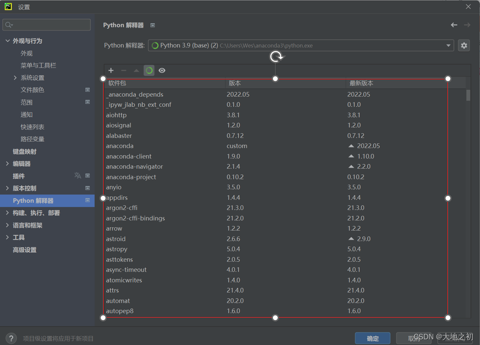This screenshot has height=345, width=480.
Task: Click the search magnifier icon in settings
Action: (x=9, y=25)
